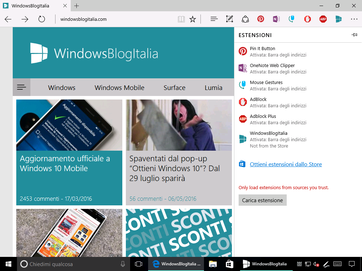
Task: Open Surface site menu item
Action: coord(175,88)
